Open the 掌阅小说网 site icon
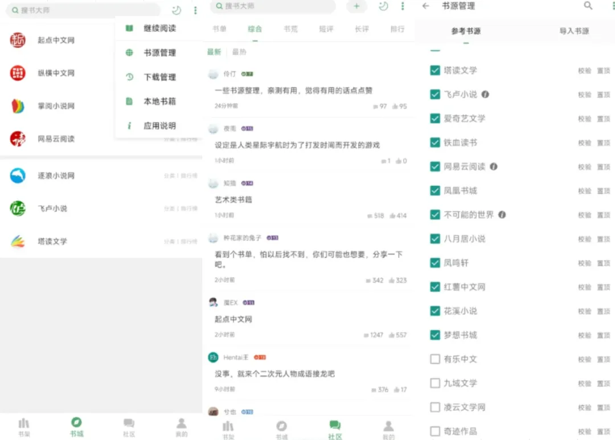This screenshot has height=440, width=615. pos(18,106)
